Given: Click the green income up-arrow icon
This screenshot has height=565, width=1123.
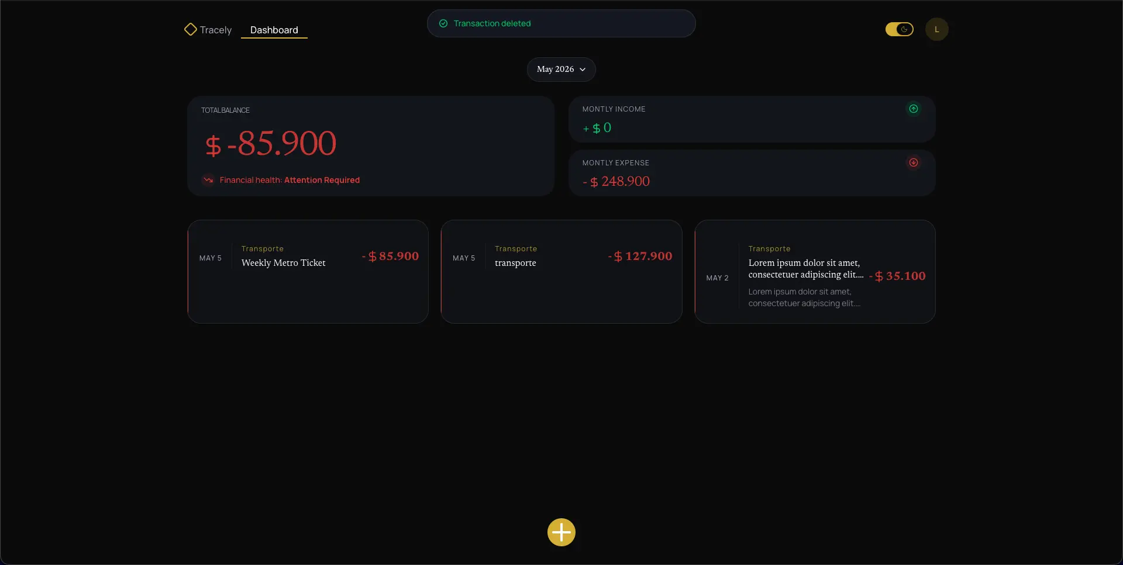Looking at the screenshot, I should [914, 109].
